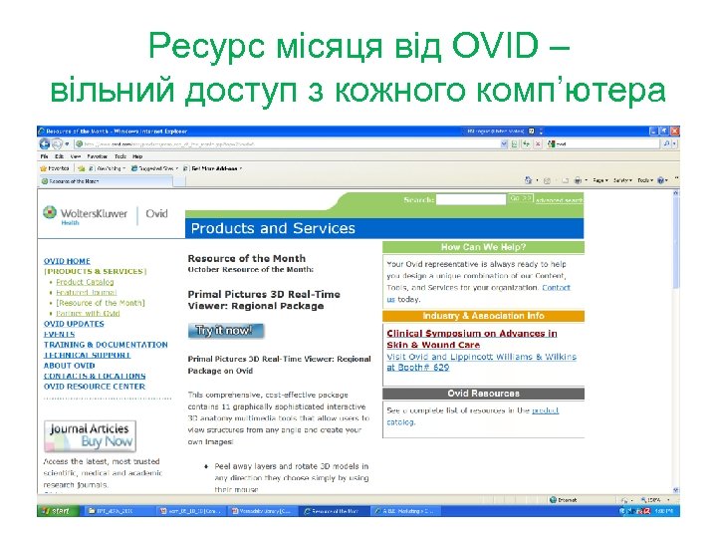Open the Tools menu
Viewport: 717px width, 538px height.
pos(120,156)
